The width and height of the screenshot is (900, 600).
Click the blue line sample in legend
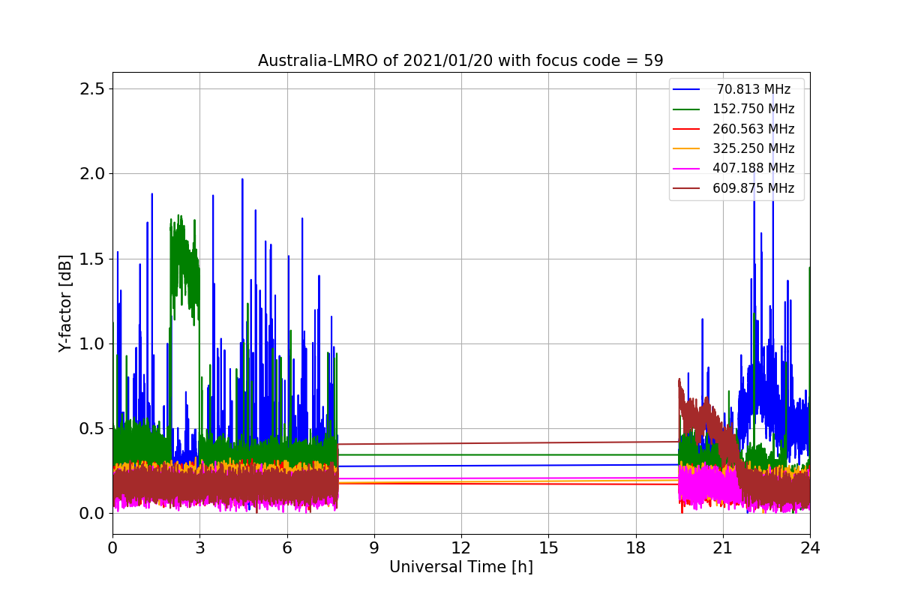pos(687,89)
